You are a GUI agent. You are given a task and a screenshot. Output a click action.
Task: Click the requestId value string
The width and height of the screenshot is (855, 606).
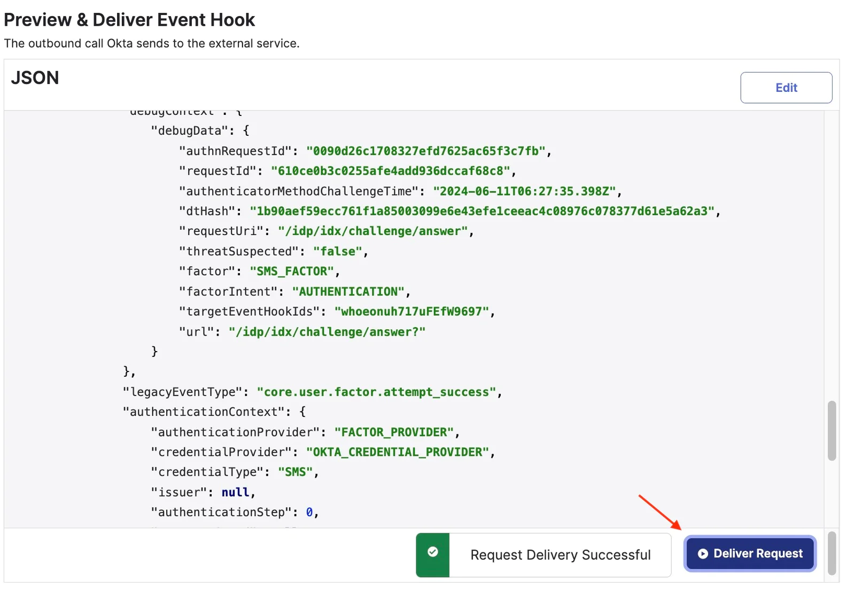(390, 171)
